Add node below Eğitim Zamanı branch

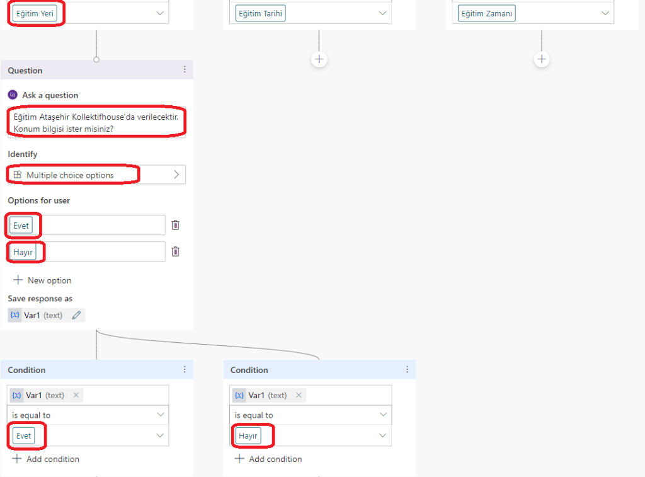point(542,59)
